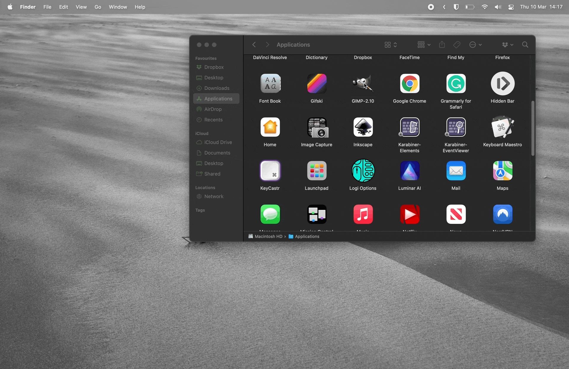Select the red Netflix play icon
The height and width of the screenshot is (369, 569).
pos(410,214)
